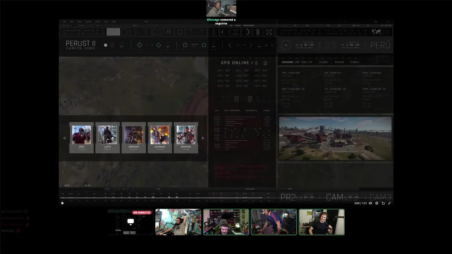Select the ZEKO character card
Screen dimensions: 452x254
click(82, 138)
